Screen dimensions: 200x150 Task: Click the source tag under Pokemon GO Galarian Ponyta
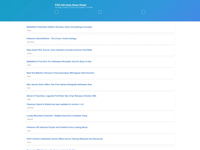pyautogui.click(x=29, y=131)
